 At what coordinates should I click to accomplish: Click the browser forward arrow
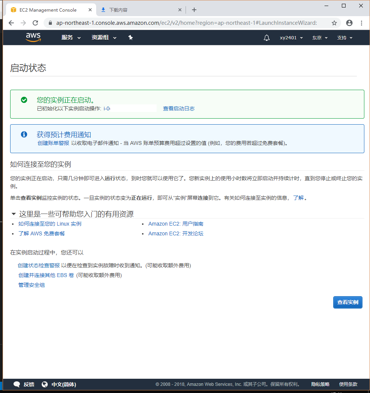click(x=23, y=23)
